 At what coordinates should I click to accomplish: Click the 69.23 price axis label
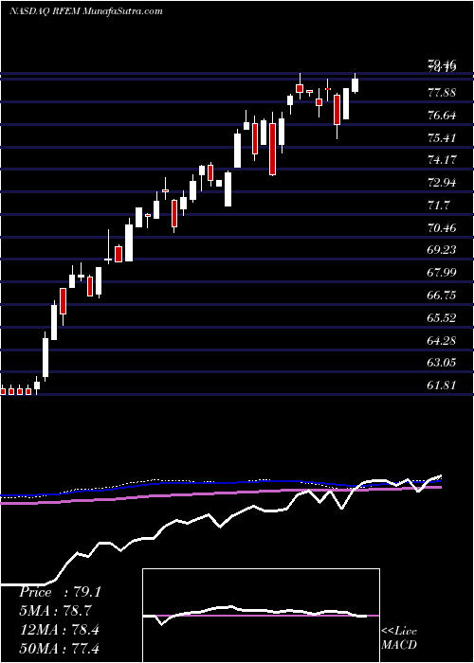(x=443, y=250)
